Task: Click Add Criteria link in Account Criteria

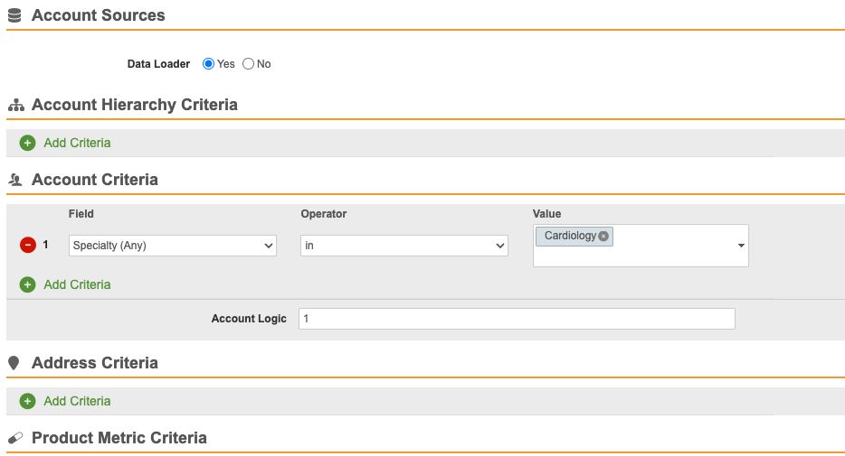Action: 77,284
